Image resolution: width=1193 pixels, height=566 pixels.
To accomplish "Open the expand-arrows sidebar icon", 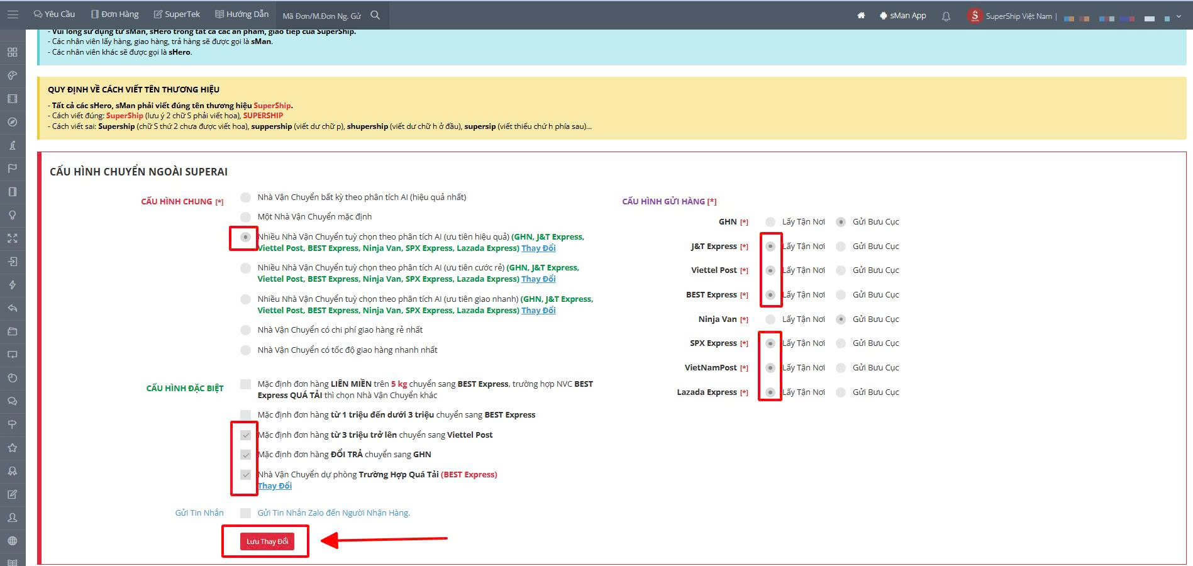I will [x=13, y=238].
